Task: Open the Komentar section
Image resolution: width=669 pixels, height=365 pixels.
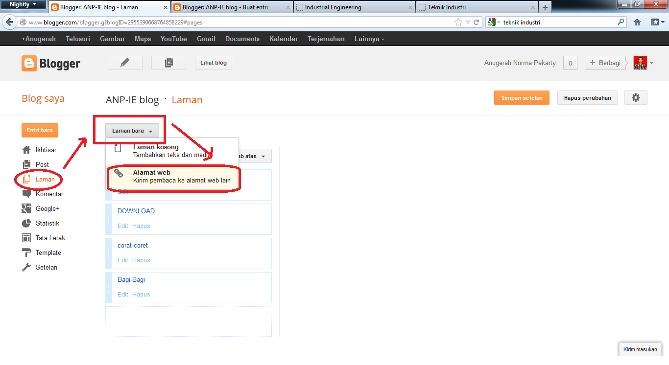Action: coord(49,194)
